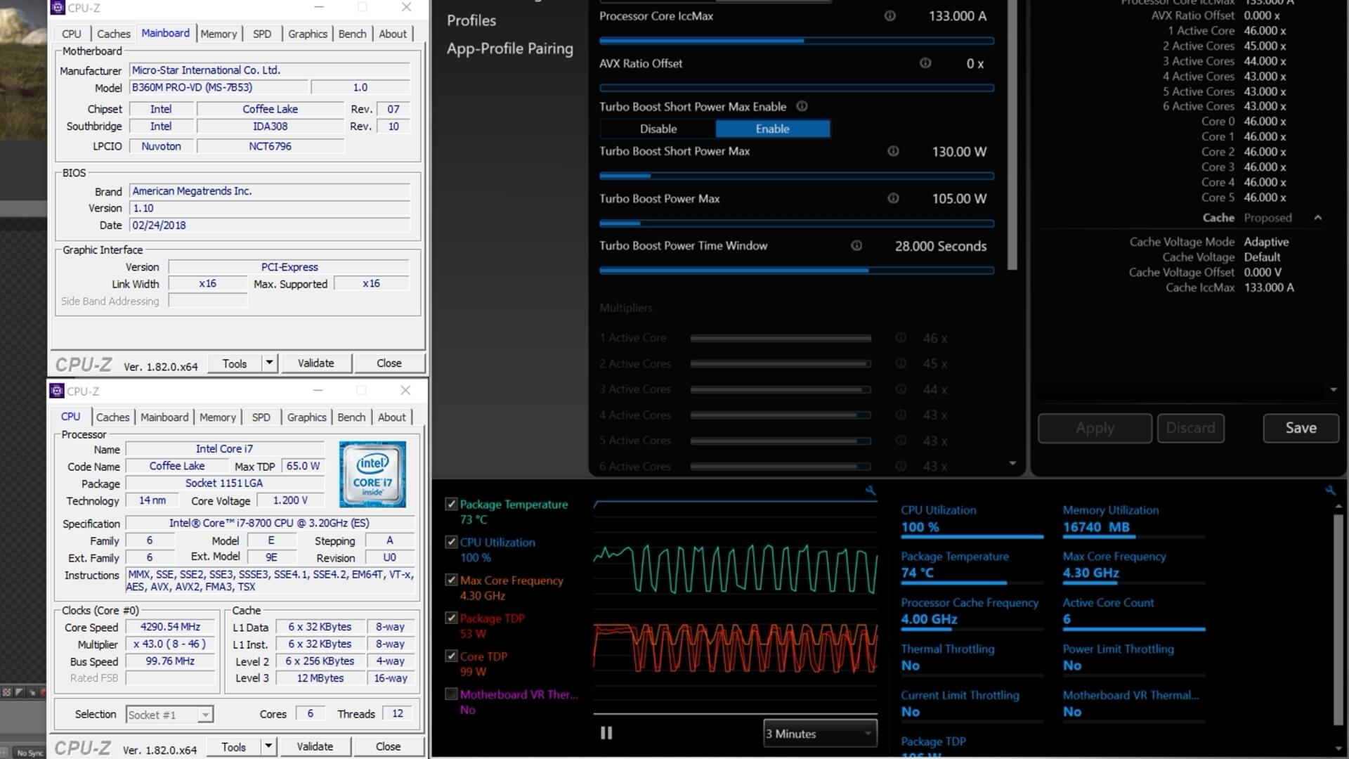
Task: Adjust the Processor Core IccMax slider
Action: (x=797, y=41)
